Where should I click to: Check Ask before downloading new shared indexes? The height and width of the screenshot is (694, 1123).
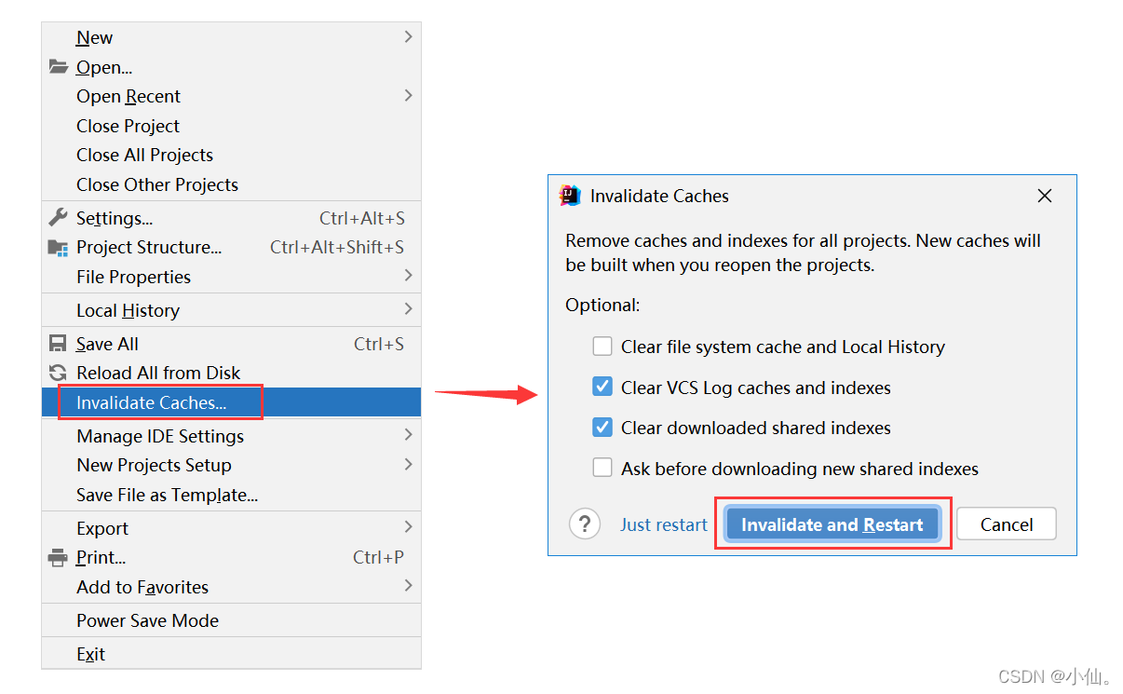point(602,468)
